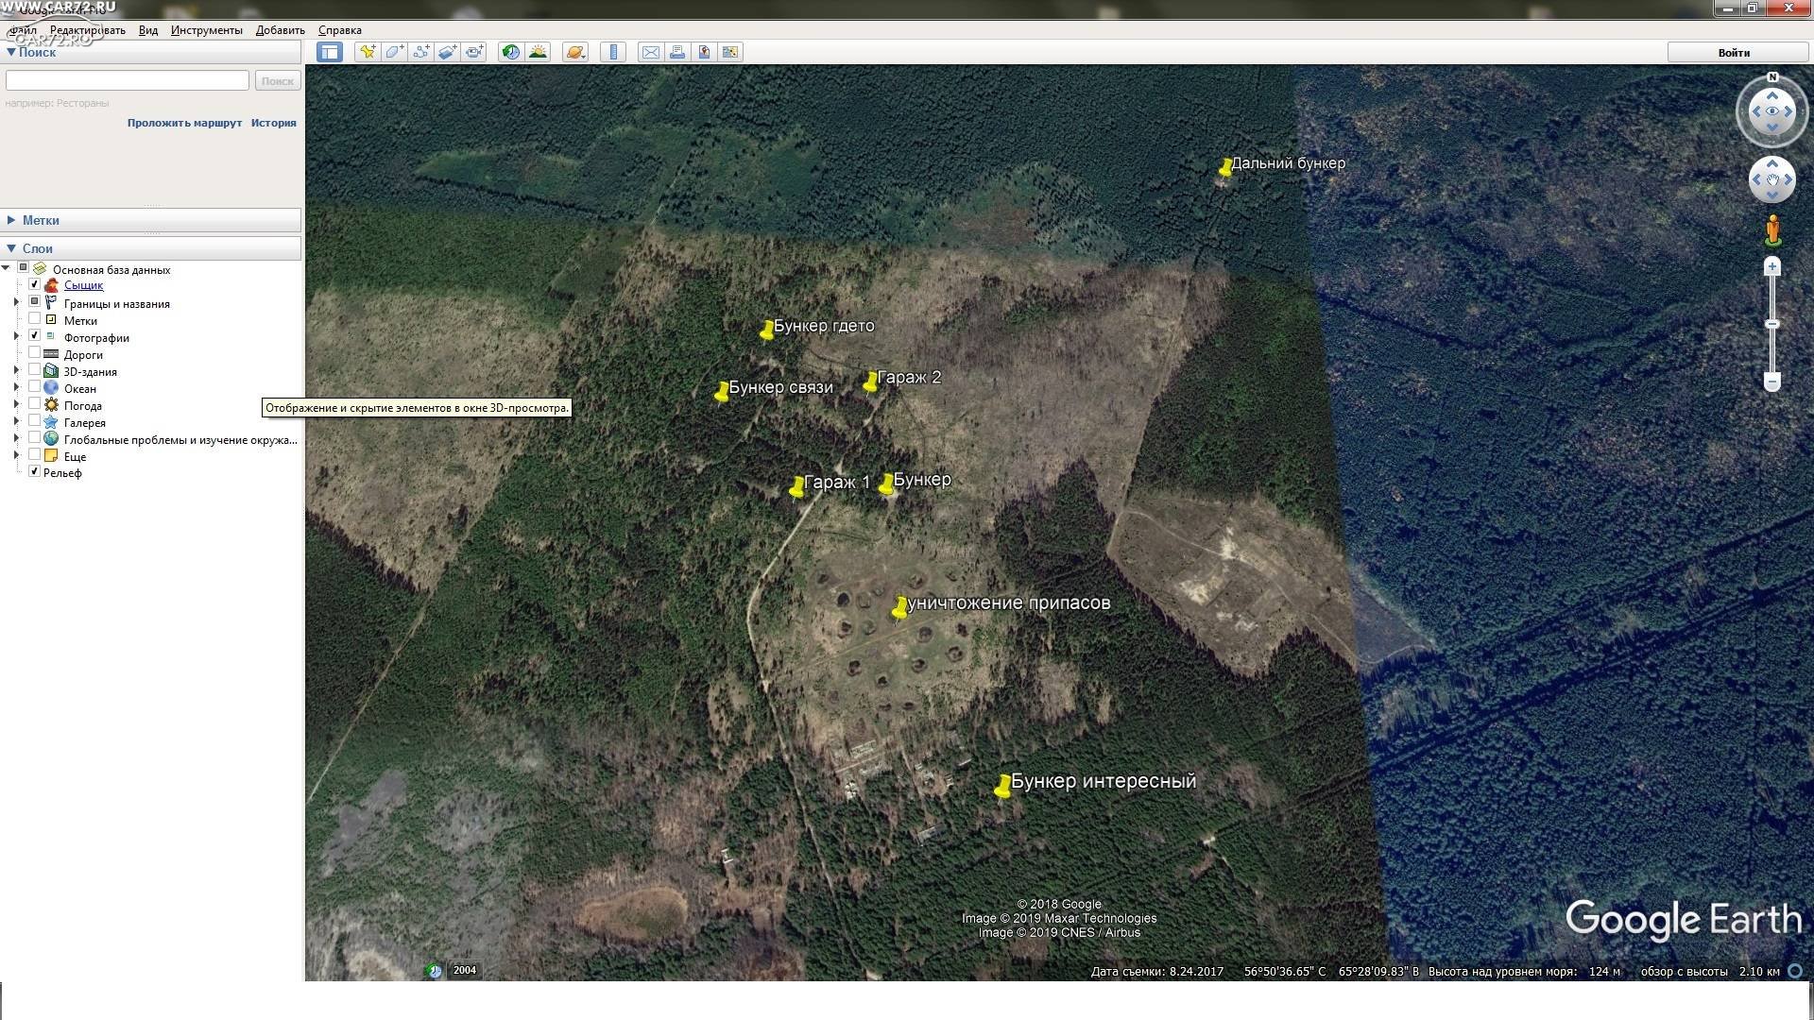The height and width of the screenshot is (1020, 1814).
Task: Click the Дальний бункер placemark pin
Action: [x=1224, y=170]
